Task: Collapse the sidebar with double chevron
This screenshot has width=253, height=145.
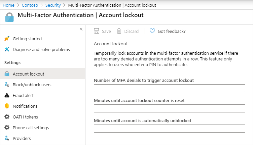Action: [81, 29]
